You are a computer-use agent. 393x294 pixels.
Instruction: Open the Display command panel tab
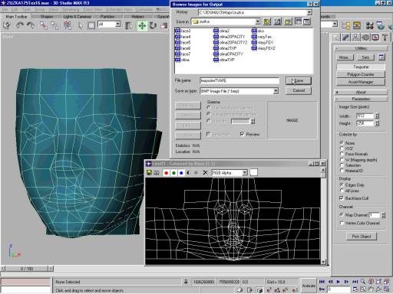(375, 38)
